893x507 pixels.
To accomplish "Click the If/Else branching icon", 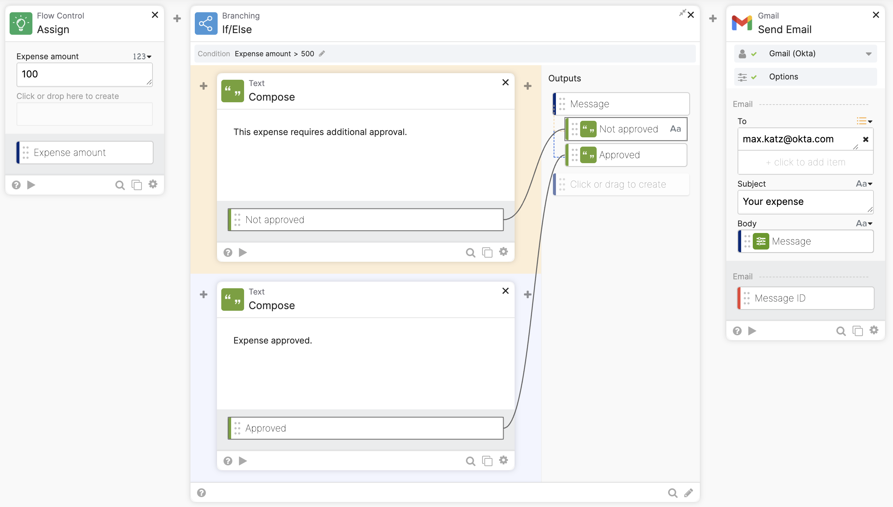I will pyautogui.click(x=206, y=23).
